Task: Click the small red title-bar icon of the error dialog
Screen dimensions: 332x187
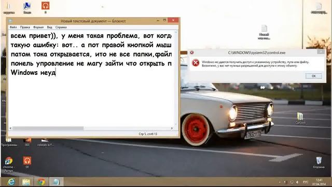Action: 191,52
